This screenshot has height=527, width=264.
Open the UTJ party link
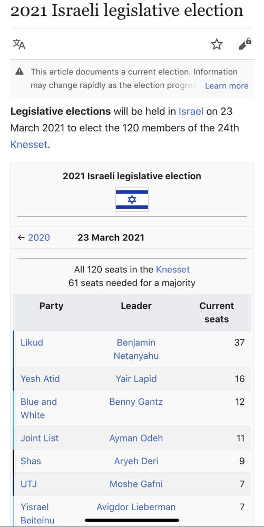(x=29, y=484)
